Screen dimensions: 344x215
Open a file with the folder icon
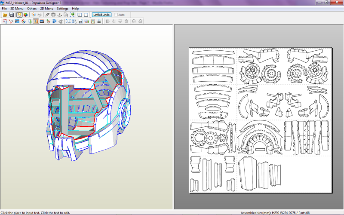5,15
